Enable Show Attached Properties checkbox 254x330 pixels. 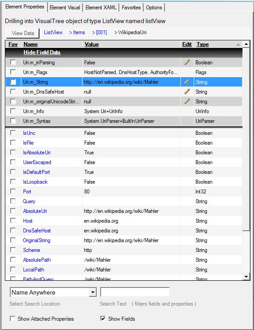click(12, 318)
